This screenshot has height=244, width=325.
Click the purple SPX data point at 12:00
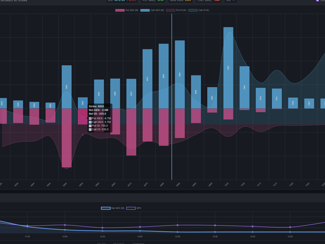click(65, 225)
